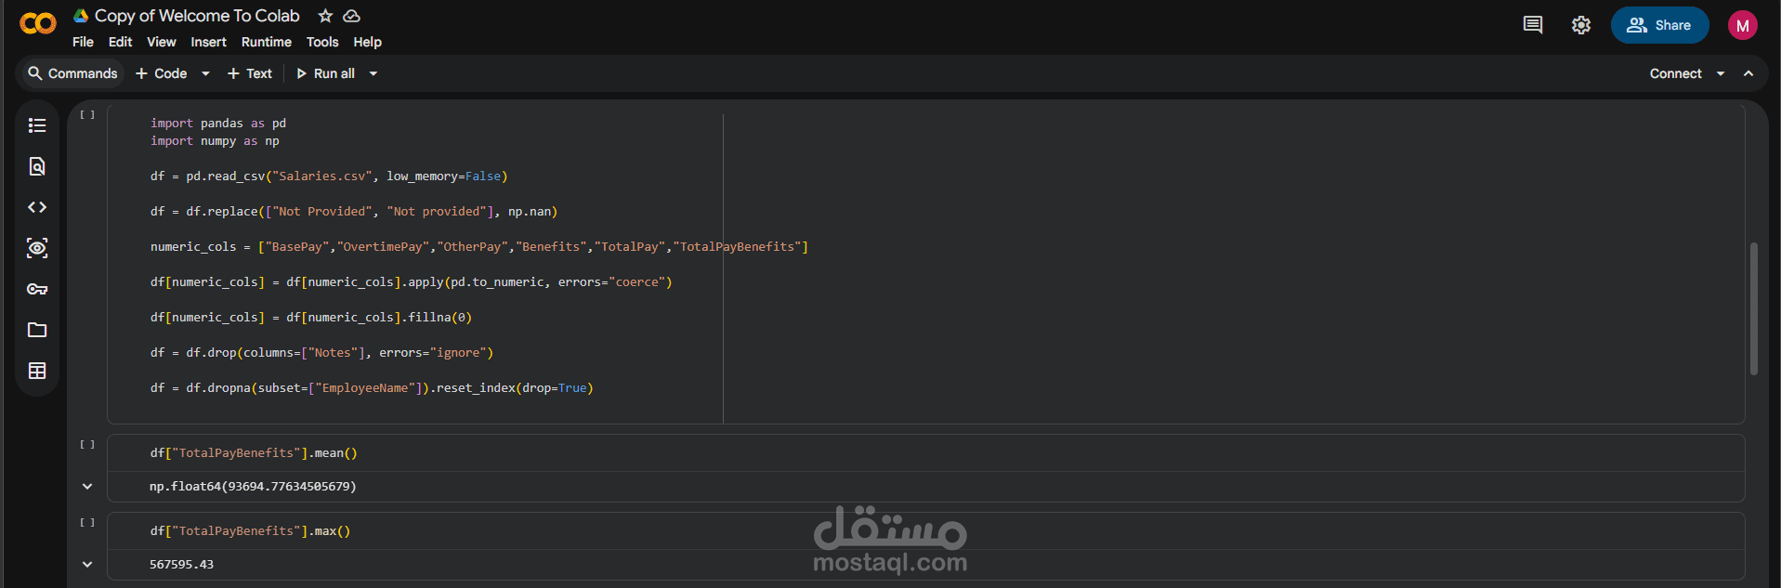Open settings with the gear icon
The height and width of the screenshot is (588, 1781).
(x=1581, y=25)
